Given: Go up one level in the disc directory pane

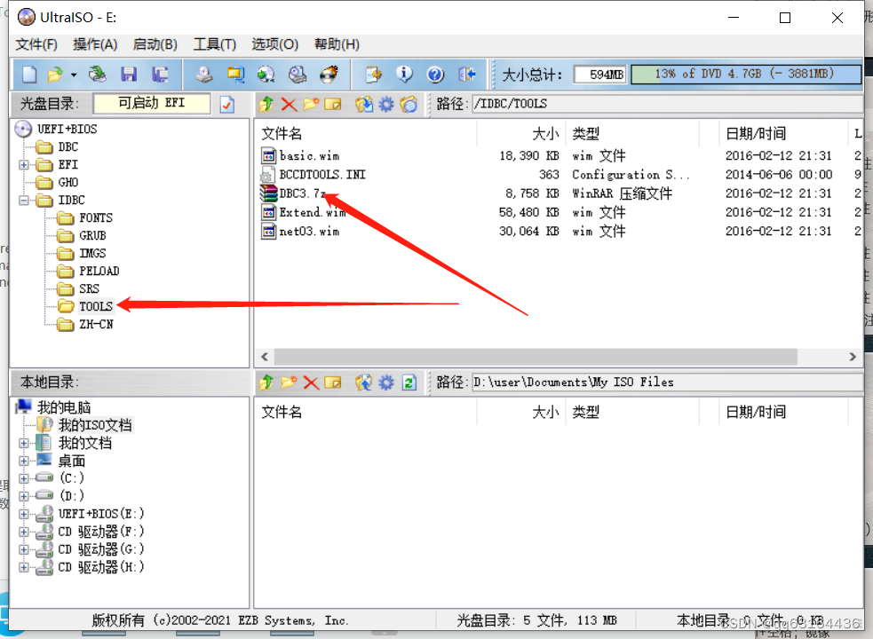Looking at the screenshot, I should [x=266, y=104].
